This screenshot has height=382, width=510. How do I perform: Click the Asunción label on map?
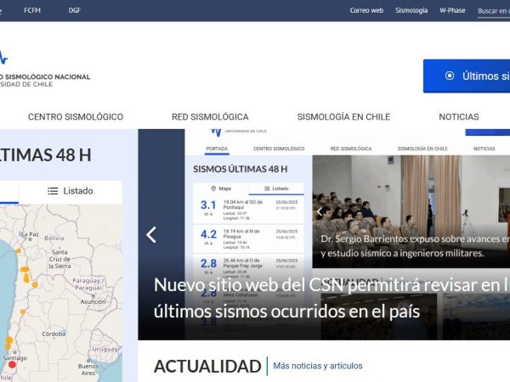tap(93, 301)
